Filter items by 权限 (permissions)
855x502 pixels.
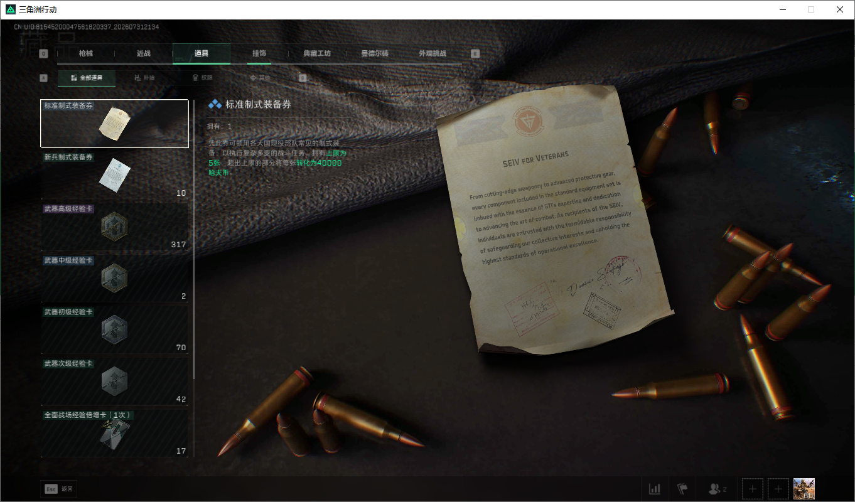tap(202, 78)
